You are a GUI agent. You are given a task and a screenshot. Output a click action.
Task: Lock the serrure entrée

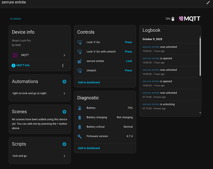pyautogui.click(x=129, y=61)
